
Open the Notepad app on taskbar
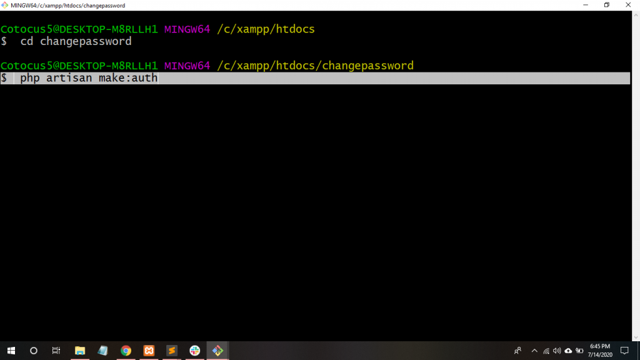coord(102,351)
